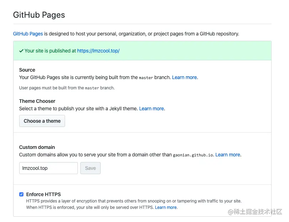
Task: Click the watermark text at bottom right
Action: 255,212
